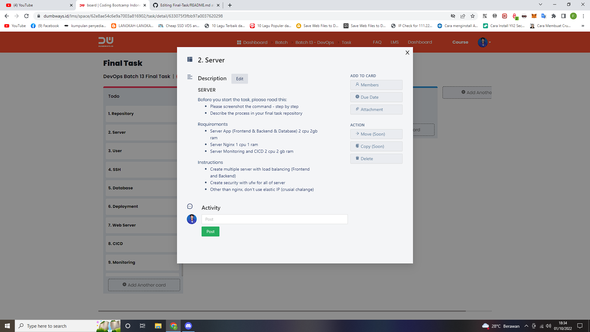Image resolution: width=590 pixels, height=332 pixels.
Task: Open the 1. Repository card
Action: 141,114
